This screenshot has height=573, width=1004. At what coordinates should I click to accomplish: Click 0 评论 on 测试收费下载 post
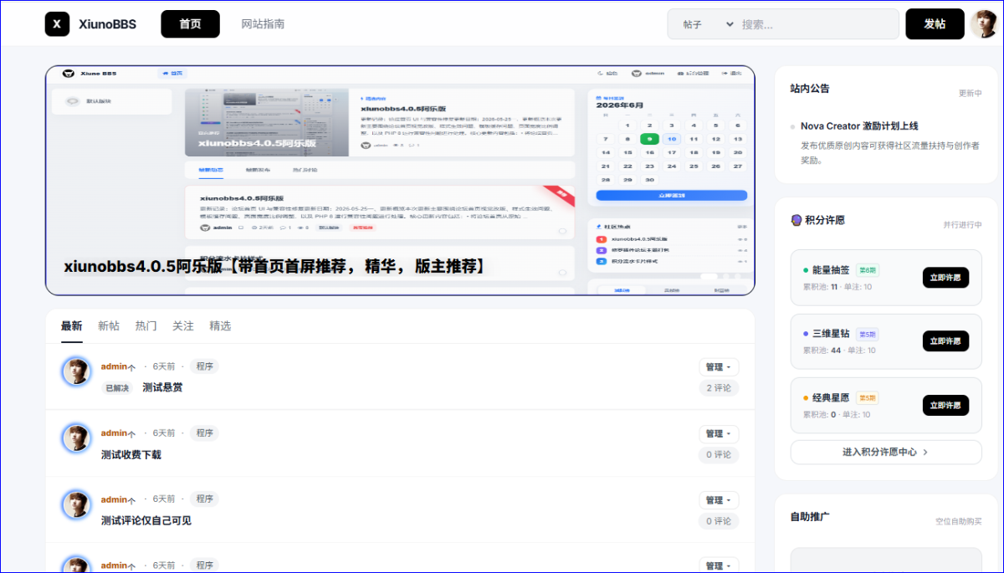tap(719, 455)
